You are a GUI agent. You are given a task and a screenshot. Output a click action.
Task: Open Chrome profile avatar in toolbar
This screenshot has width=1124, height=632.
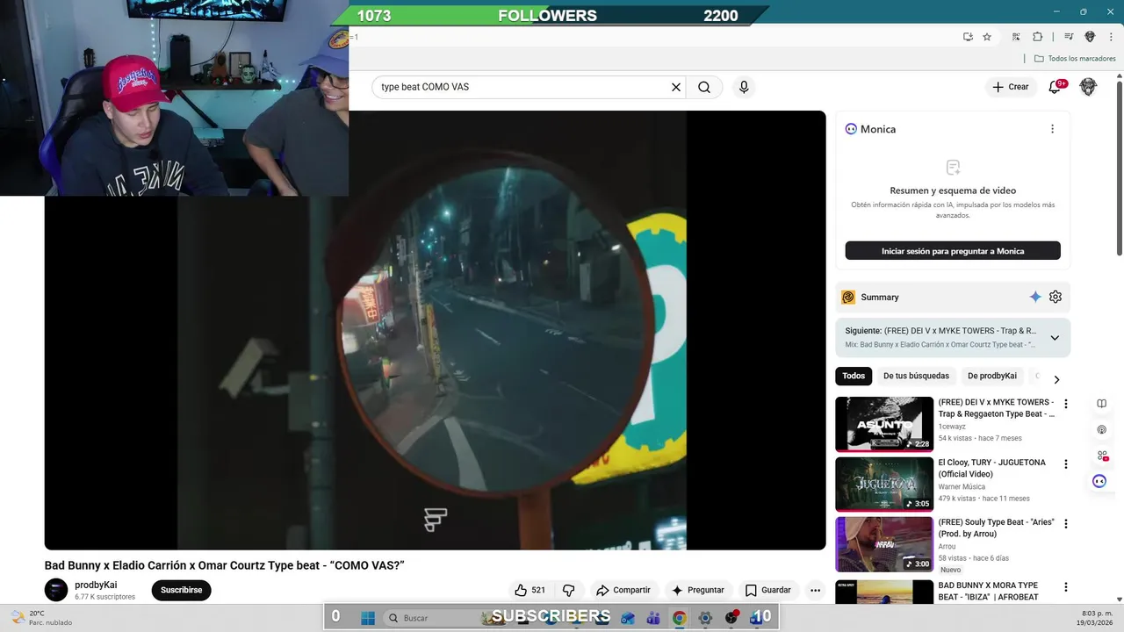(1090, 37)
